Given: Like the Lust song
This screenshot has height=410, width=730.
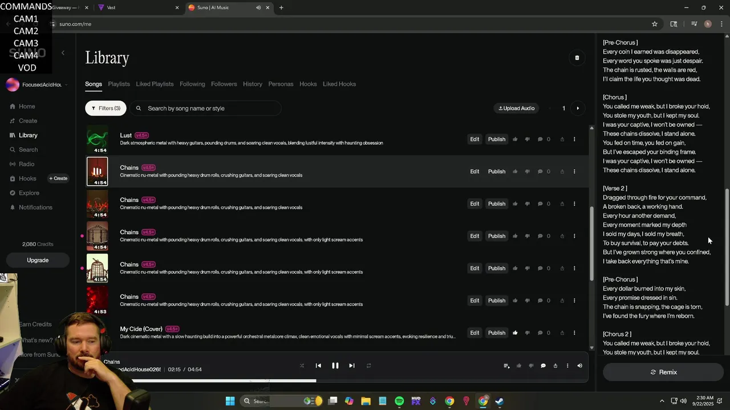Looking at the screenshot, I should coord(515,139).
